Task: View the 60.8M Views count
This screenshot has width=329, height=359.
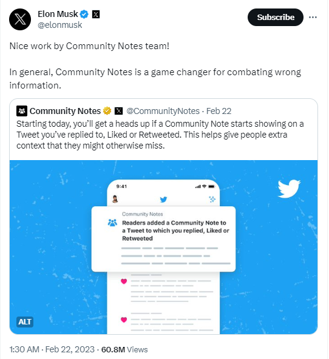Action: click(124, 350)
